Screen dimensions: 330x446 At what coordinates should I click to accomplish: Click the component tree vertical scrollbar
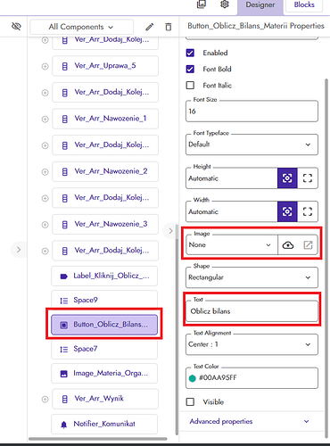(177, 330)
